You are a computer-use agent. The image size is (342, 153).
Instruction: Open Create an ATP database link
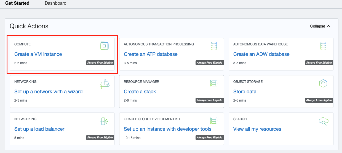[151, 54]
